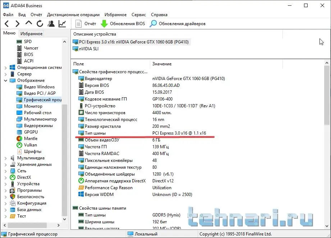The image size is (331, 238).
Task: Open the Вид menu
Action: (22, 15)
